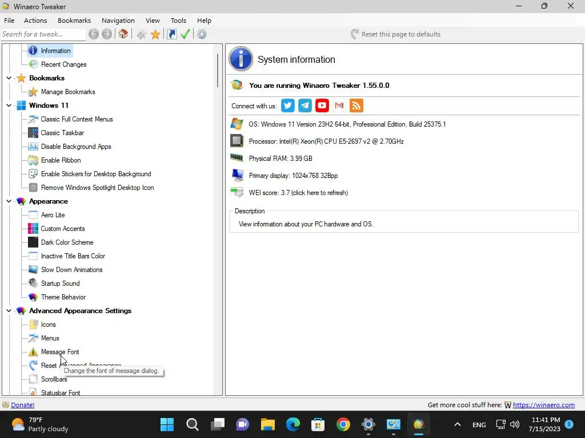Open the Navigation menu
The width and height of the screenshot is (585, 438).
click(118, 21)
